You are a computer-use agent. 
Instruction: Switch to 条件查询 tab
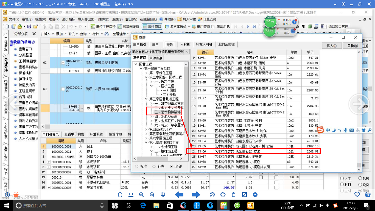(156, 58)
